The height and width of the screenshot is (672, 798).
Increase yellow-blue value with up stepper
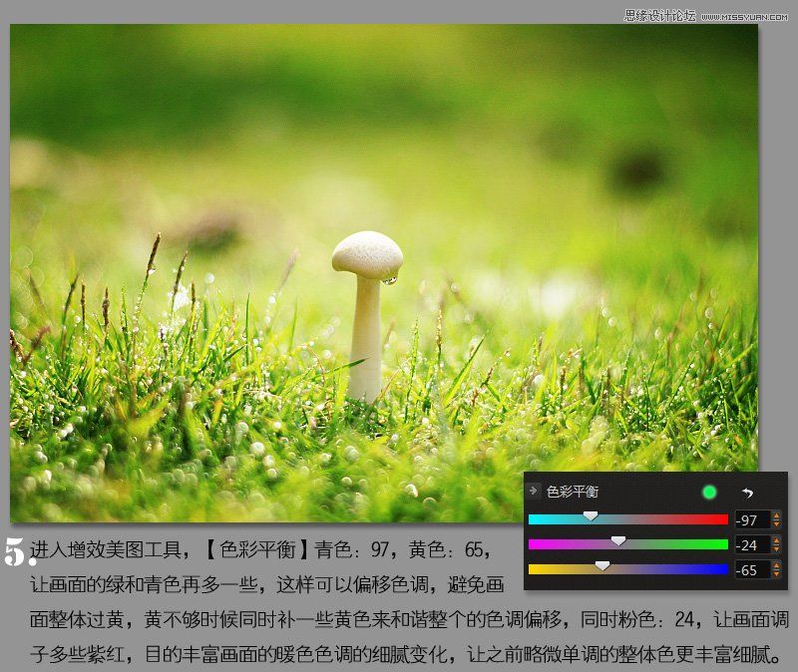[777, 566]
